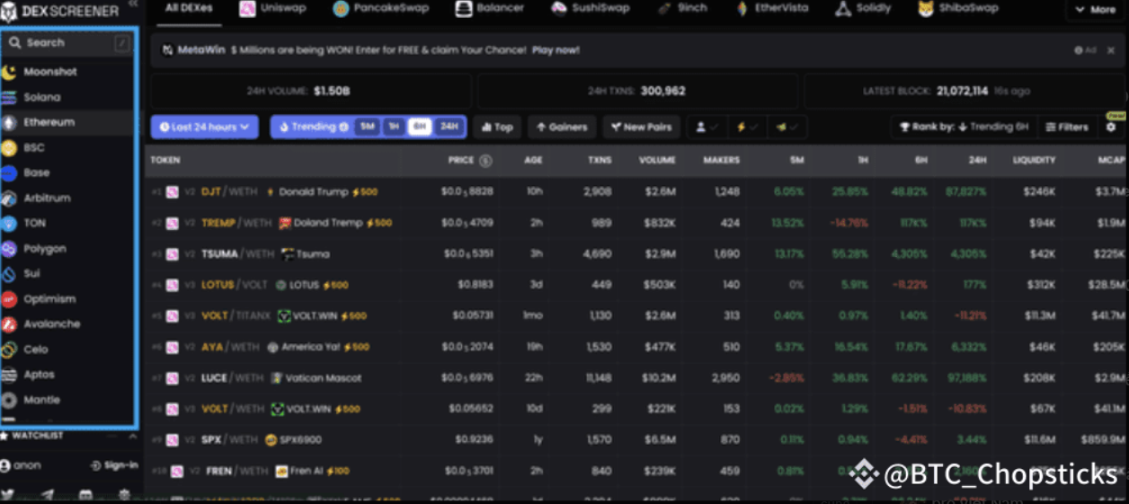
Task: Open the TSUMA/WETH pair row
Action: [636, 254]
